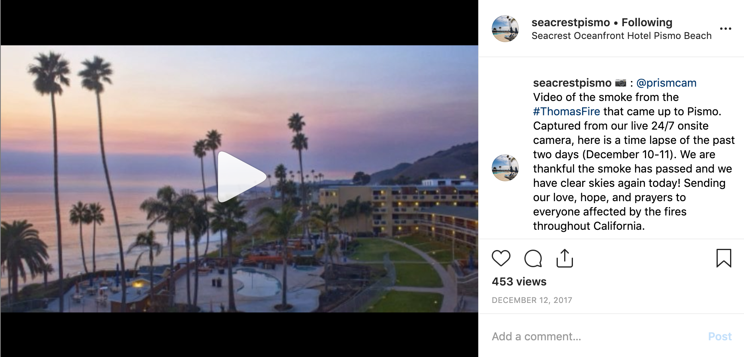Visit the @prismcam mention
Screen dimensions: 744x357
point(666,83)
